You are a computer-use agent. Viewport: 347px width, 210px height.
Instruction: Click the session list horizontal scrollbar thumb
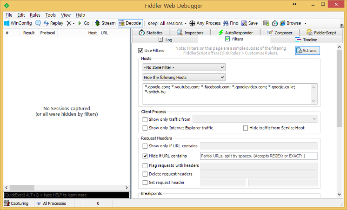(22, 188)
